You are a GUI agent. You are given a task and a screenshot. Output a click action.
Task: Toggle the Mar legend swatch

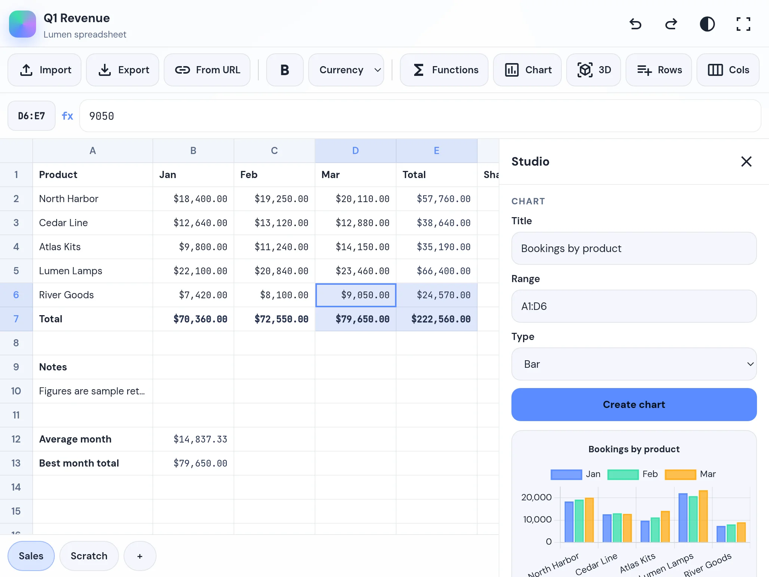(x=680, y=474)
